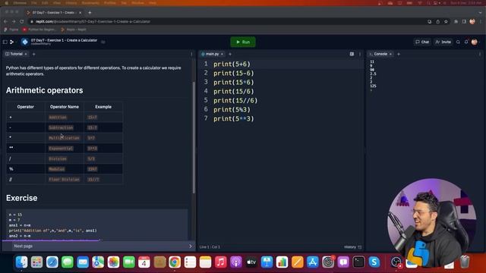The height and width of the screenshot is (273, 486).
Task: Open History in editor status bar
Action: [352, 247]
